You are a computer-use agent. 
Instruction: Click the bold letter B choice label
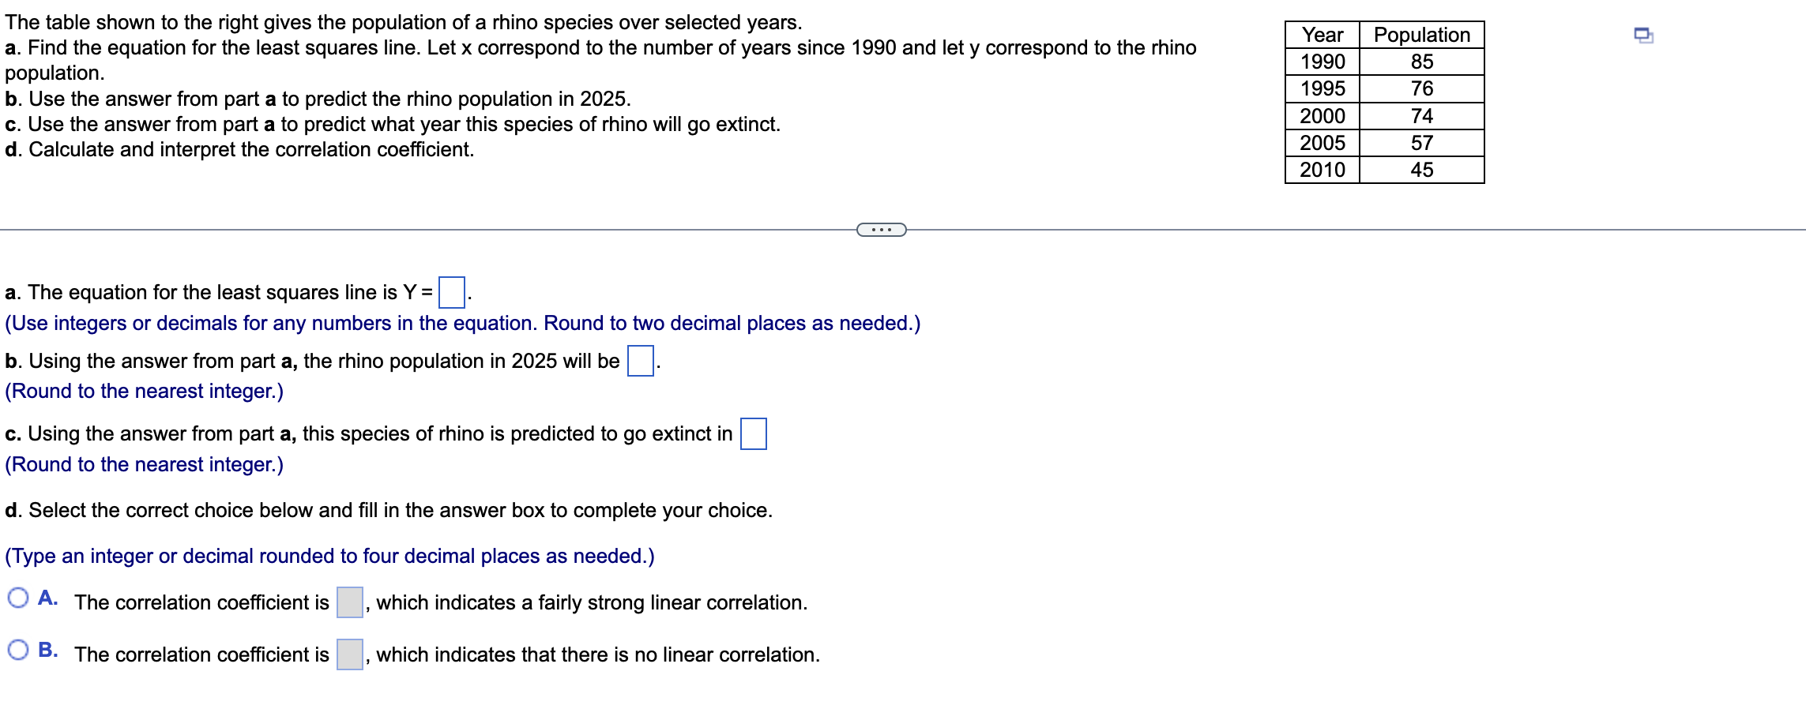(47, 650)
